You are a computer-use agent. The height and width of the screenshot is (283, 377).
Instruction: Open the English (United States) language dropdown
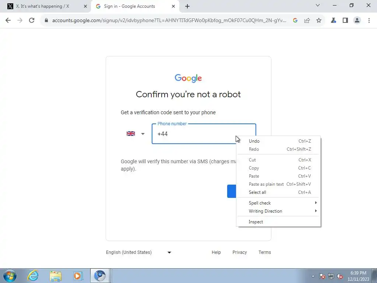[x=138, y=252]
